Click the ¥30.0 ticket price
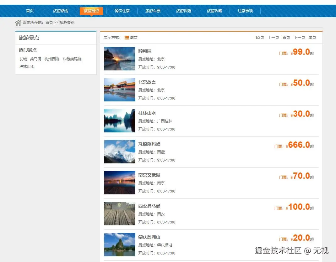 point(301,114)
